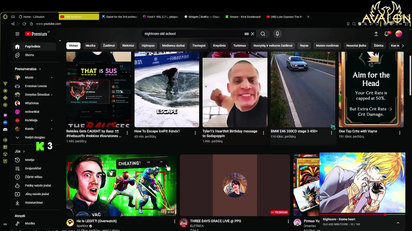The width and height of the screenshot is (412, 231).
Task: Switch to Luke Exposes tab
Action: click(285, 17)
